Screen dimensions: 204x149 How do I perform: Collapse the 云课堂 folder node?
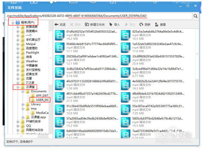(18, 87)
